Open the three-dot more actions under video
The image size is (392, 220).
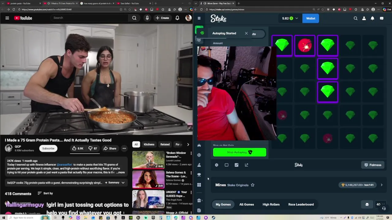124,148
